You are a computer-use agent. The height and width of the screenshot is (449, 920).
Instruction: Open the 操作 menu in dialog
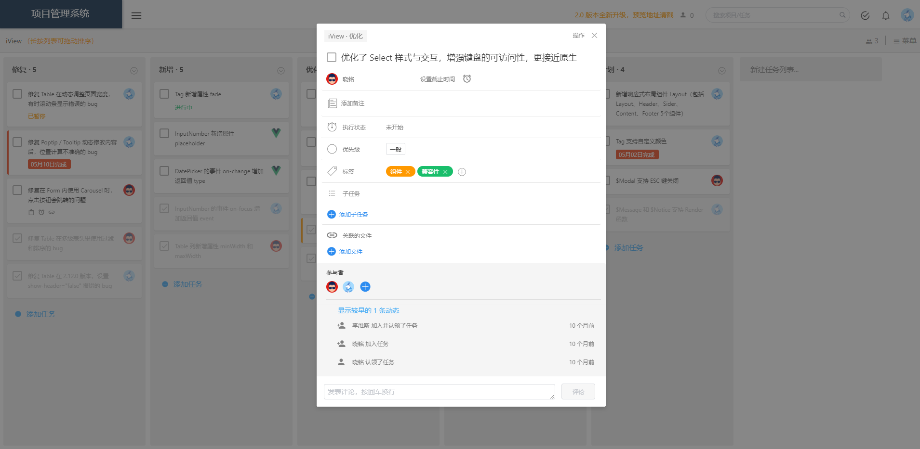click(x=578, y=36)
